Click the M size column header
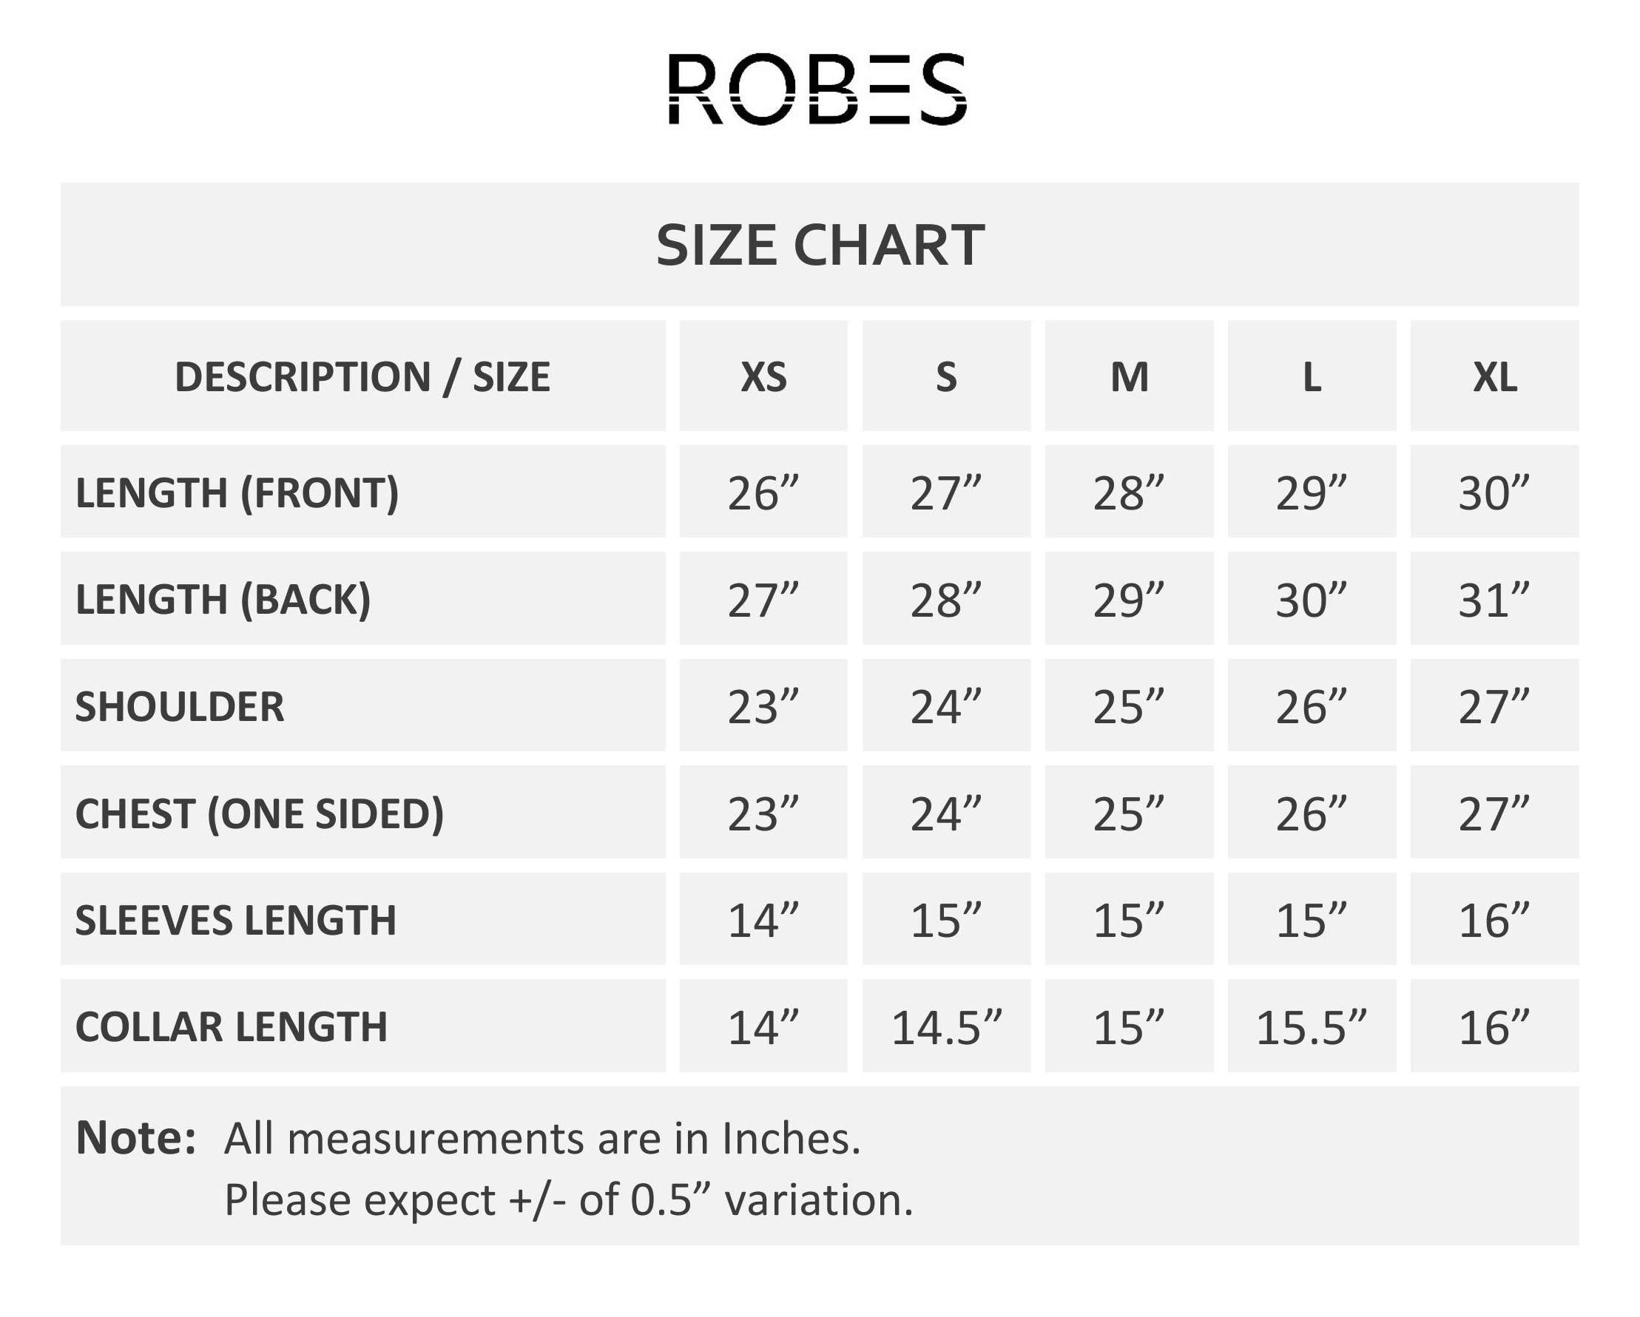 (x=1129, y=376)
